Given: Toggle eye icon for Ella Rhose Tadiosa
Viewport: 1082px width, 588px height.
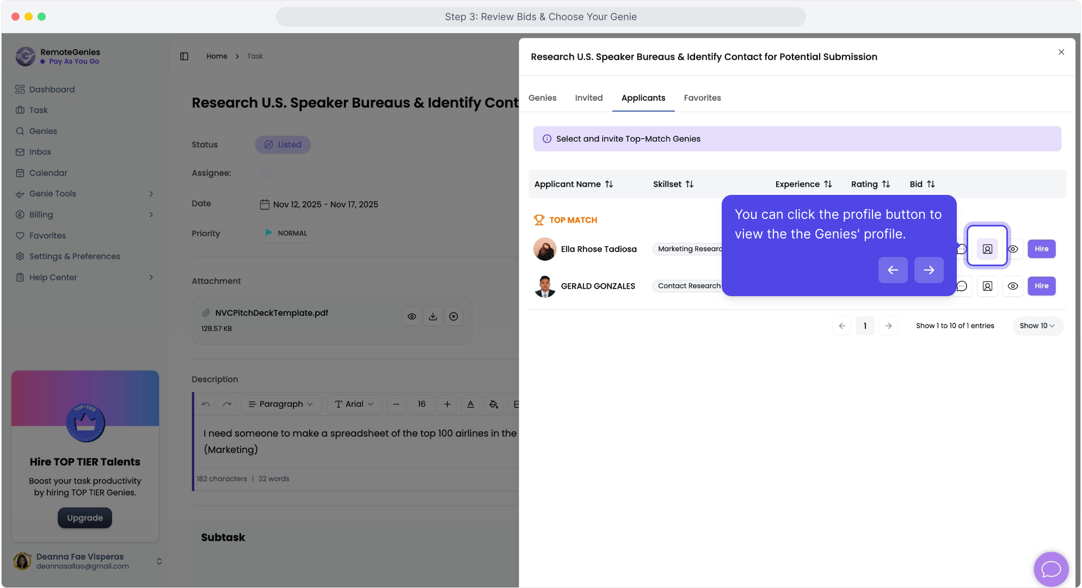Looking at the screenshot, I should click(x=1013, y=249).
